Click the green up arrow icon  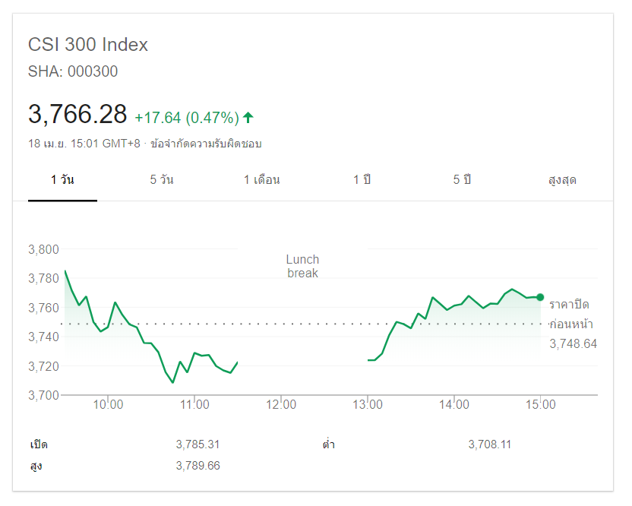pyautogui.click(x=248, y=118)
